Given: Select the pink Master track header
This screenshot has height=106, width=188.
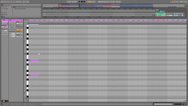Looking at the screenshot, I should pyautogui.click(x=161, y=15).
